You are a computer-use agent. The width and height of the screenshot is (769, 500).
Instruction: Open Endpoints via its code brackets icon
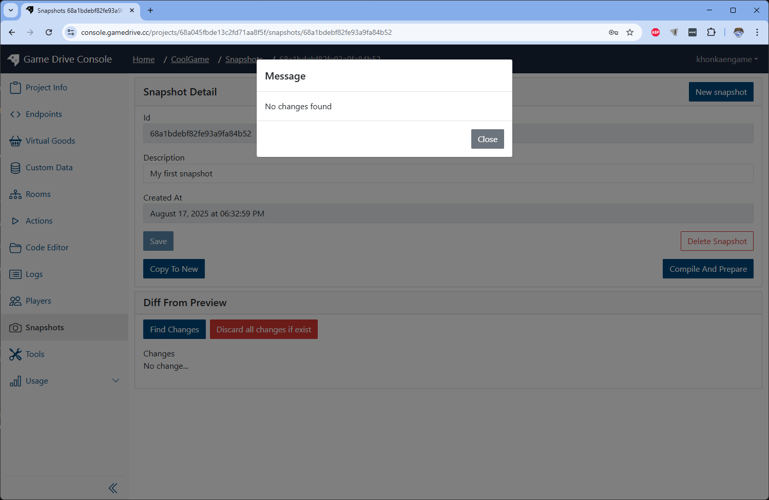(x=15, y=114)
